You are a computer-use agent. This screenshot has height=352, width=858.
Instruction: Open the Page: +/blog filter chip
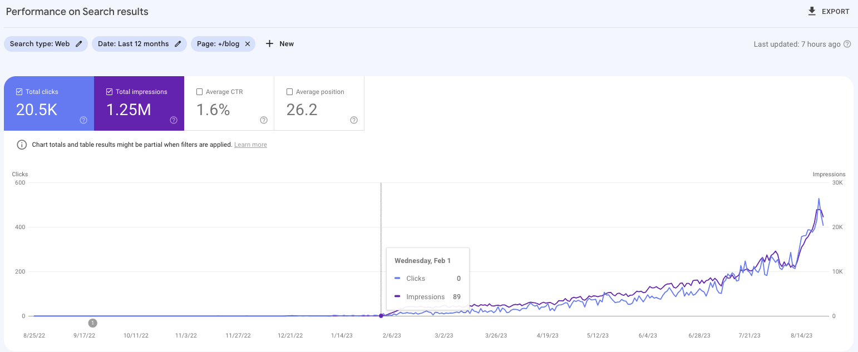[x=218, y=44]
